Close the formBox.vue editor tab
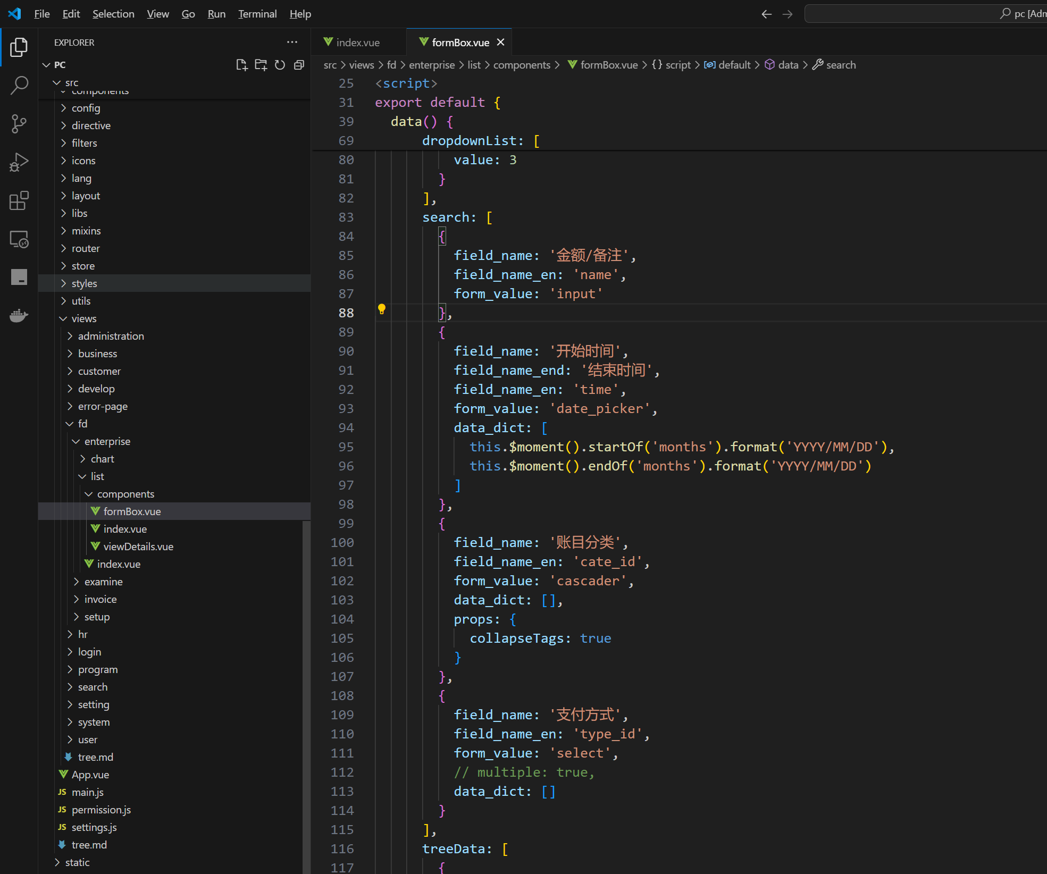 pyautogui.click(x=500, y=42)
